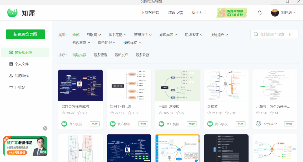Click the views eye icon on 钢铁是怎样炼成的
303x162 pixels.
click(63, 113)
